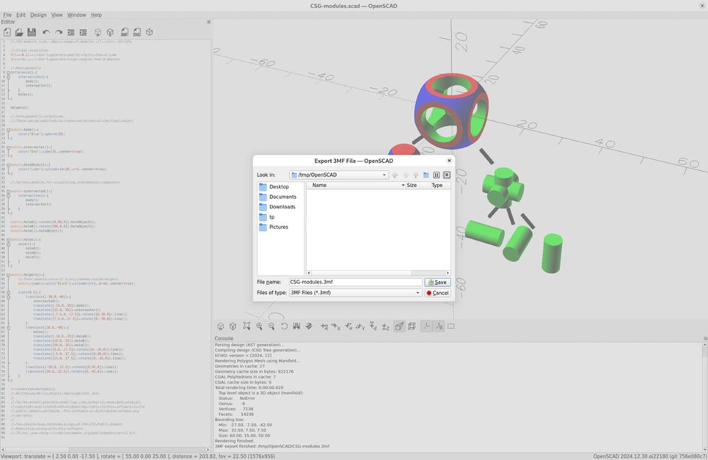Click the Indent icon in editor toolbar
Viewport: 708px width, 460px height.
tap(83, 32)
